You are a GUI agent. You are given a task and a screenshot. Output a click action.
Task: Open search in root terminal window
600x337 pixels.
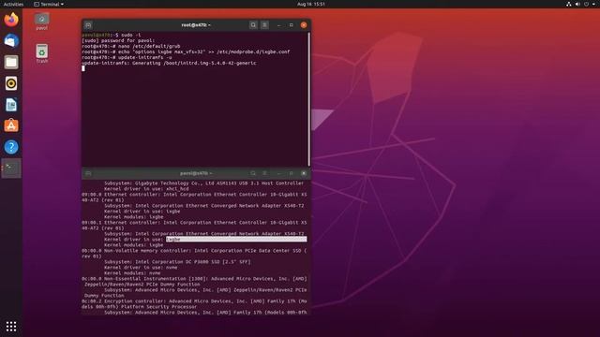253,25
